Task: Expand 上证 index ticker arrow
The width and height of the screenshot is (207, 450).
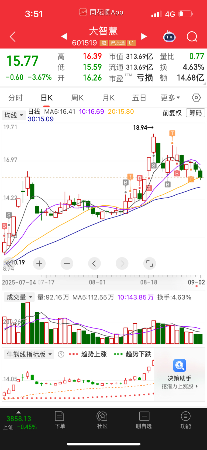Action: click(x=19, y=412)
